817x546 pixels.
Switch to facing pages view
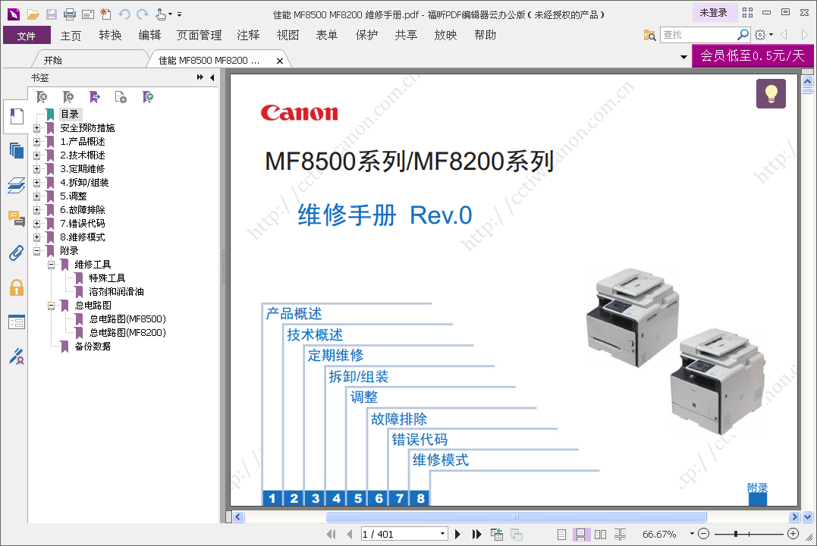[x=600, y=534]
